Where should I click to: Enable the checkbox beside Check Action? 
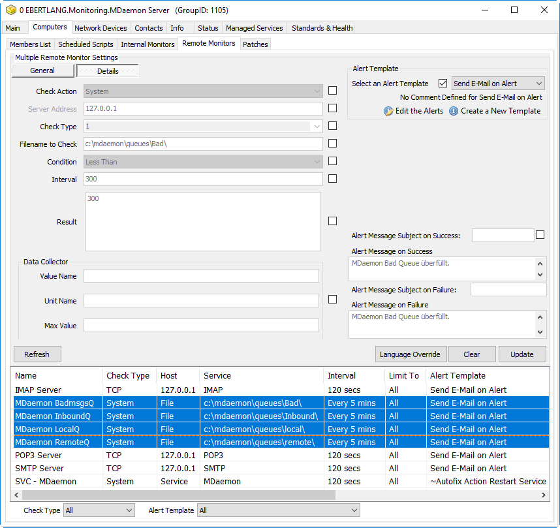pyautogui.click(x=332, y=91)
